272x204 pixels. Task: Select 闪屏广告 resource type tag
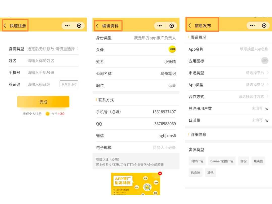point(197,161)
